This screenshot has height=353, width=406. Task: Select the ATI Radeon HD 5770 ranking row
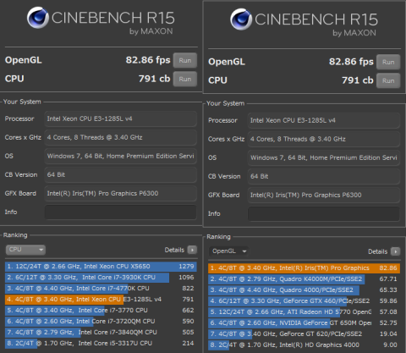pos(304,312)
